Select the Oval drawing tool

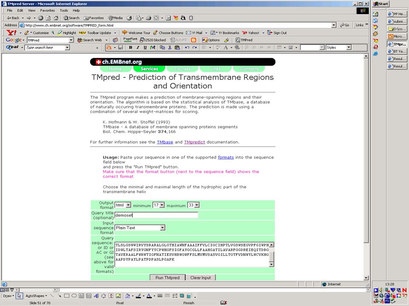coord(74,296)
